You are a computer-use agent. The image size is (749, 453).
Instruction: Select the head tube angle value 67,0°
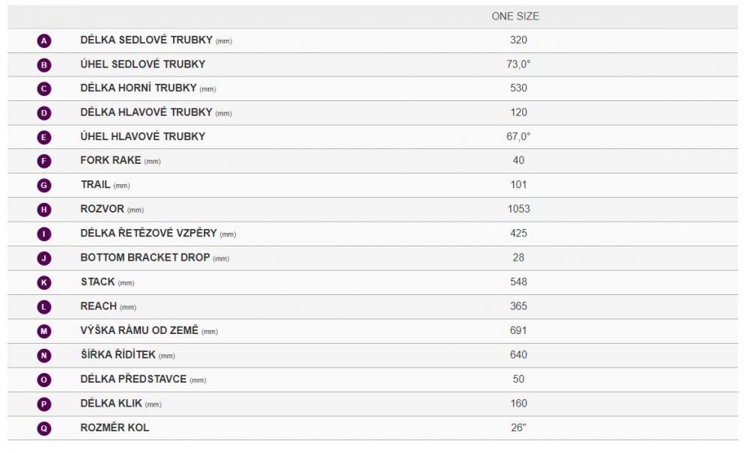pos(518,136)
